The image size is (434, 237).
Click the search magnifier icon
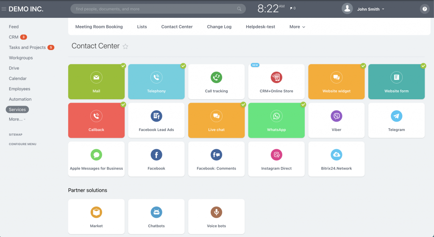pyautogui.click(x=239, y=9)
